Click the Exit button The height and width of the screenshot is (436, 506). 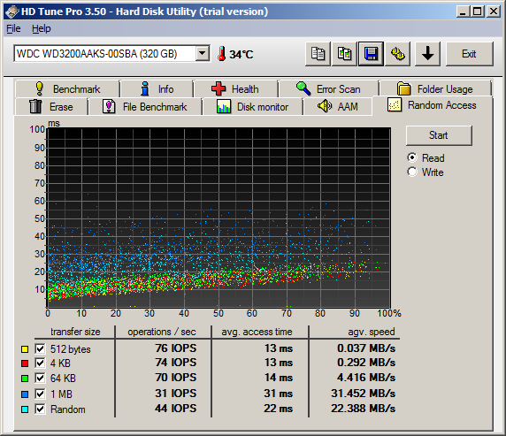tap(469, 54)
